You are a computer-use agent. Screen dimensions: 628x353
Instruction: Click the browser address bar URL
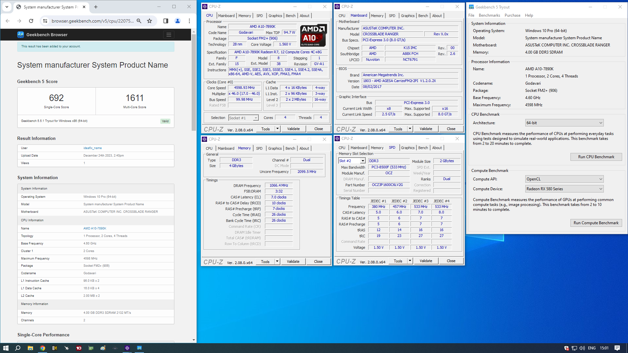93,21
